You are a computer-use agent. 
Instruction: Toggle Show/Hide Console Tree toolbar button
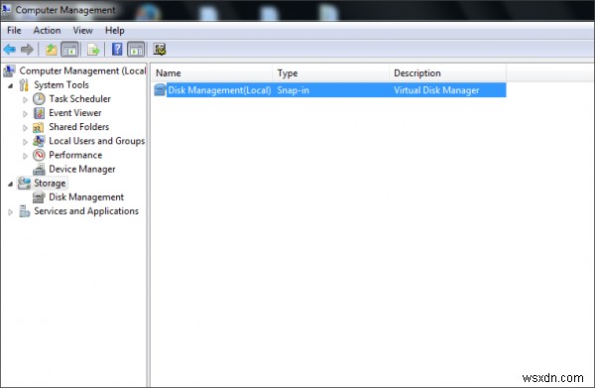[69, 50]
